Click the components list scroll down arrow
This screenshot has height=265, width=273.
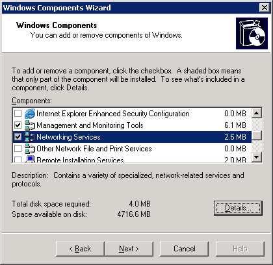coord(257,157)
